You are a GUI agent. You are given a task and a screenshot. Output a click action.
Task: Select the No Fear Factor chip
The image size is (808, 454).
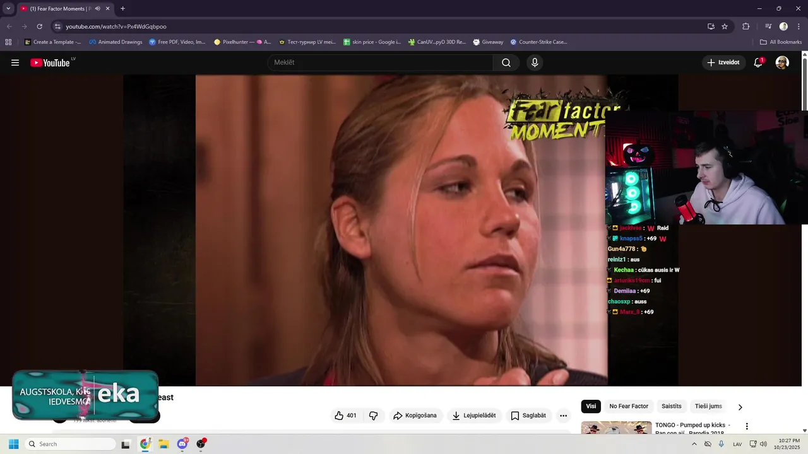pos(629,406)
